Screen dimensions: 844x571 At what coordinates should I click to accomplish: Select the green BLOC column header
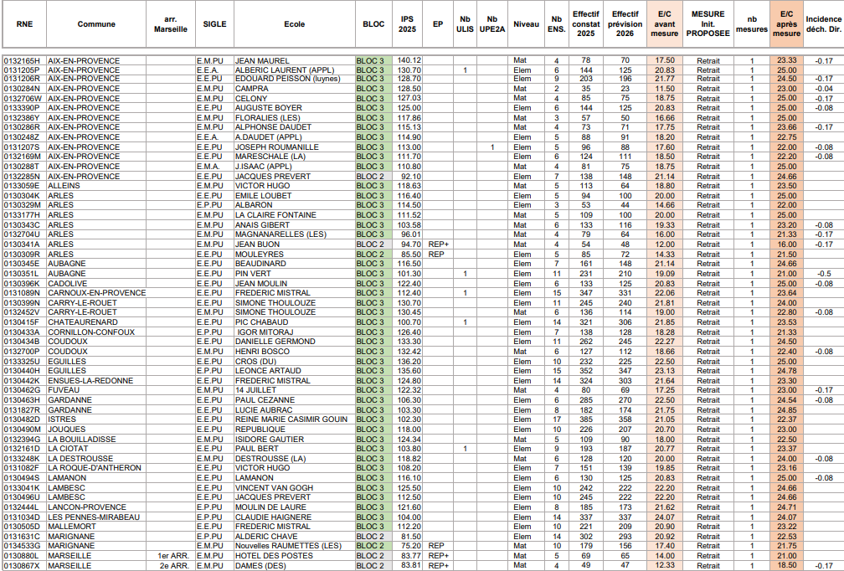click(x=373, y=24)
